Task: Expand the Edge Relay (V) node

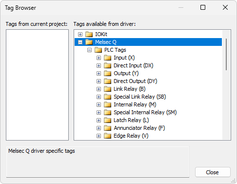Action: coord(99,136)
